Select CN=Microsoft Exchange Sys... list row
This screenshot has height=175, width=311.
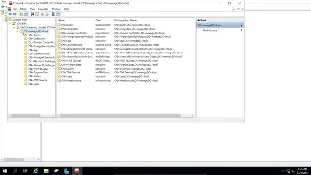(77, 57)
